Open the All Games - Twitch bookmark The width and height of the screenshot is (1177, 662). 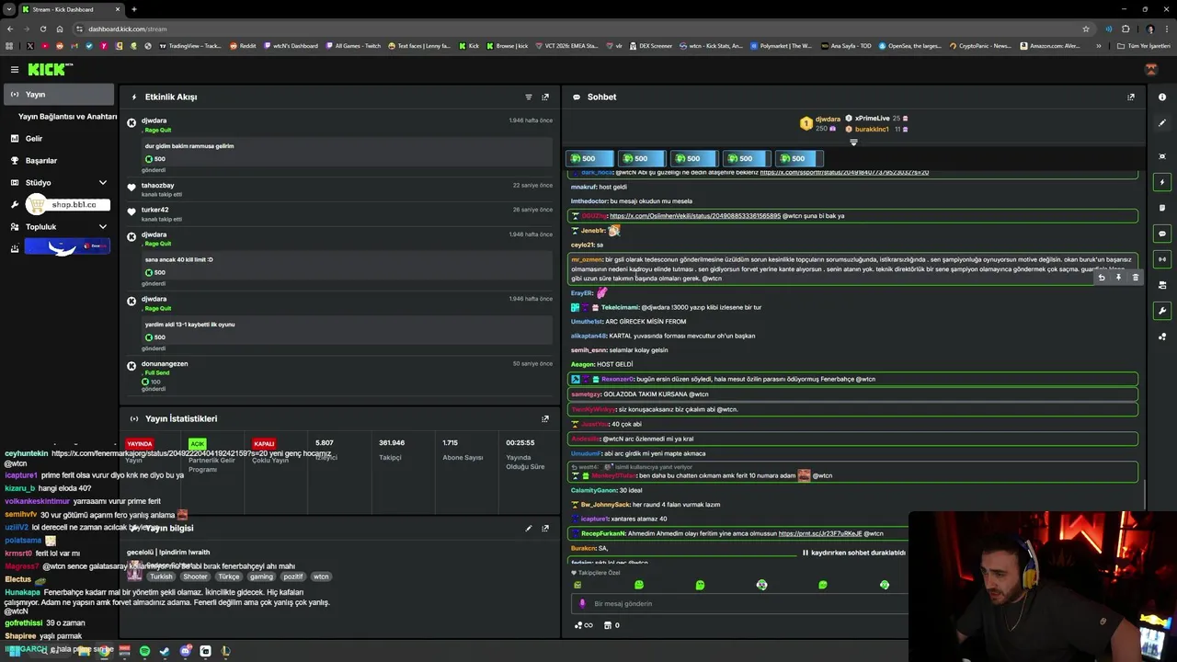click(352, 45)
